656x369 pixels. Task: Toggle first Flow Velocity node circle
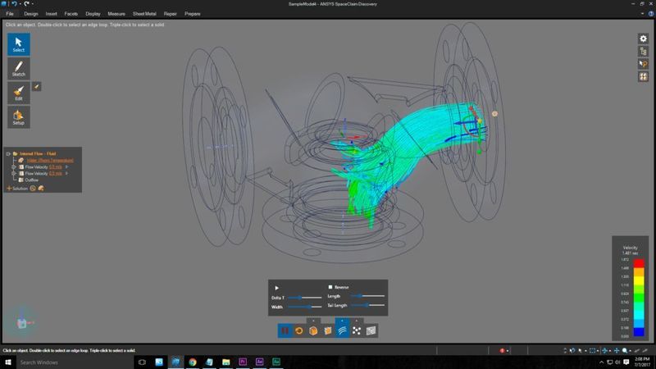tap(14, 167)
